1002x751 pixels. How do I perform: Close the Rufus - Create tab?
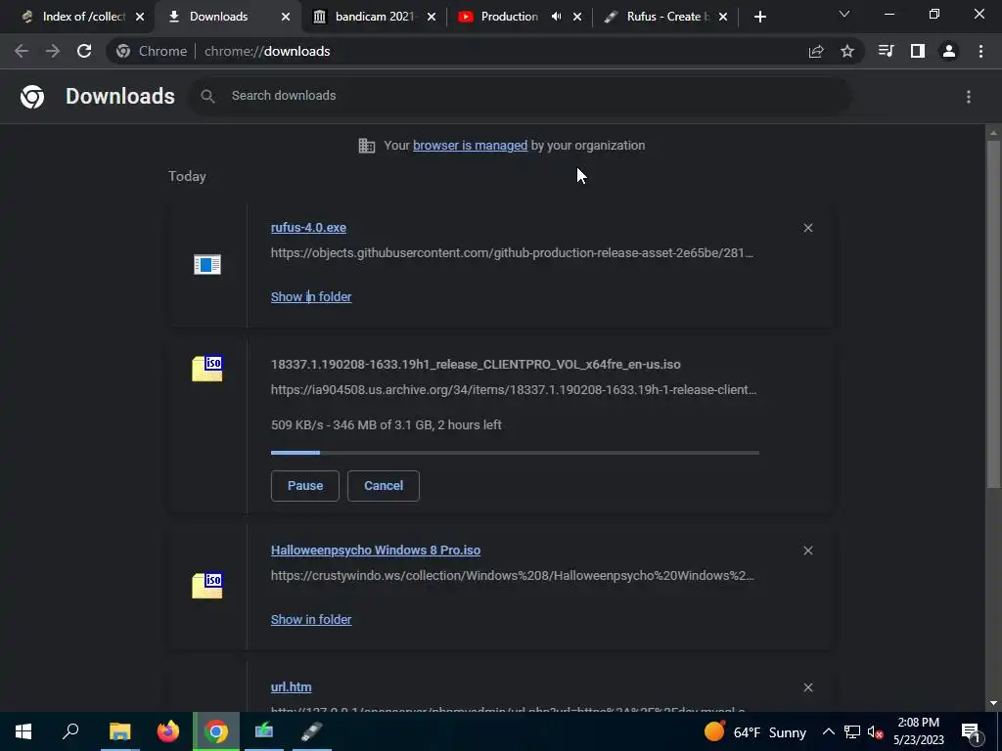(x=723, y=17)
